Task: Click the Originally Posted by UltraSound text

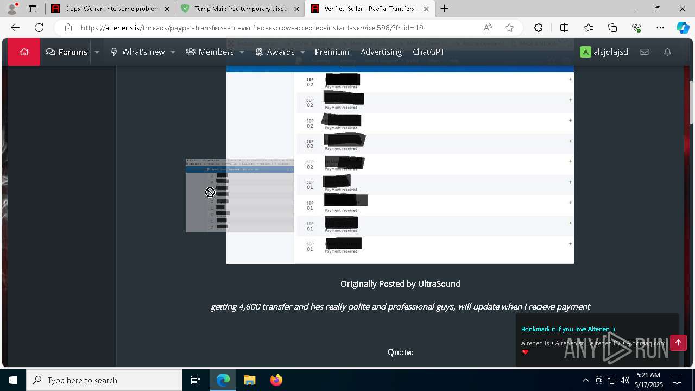Action: [x=400, y=283]
